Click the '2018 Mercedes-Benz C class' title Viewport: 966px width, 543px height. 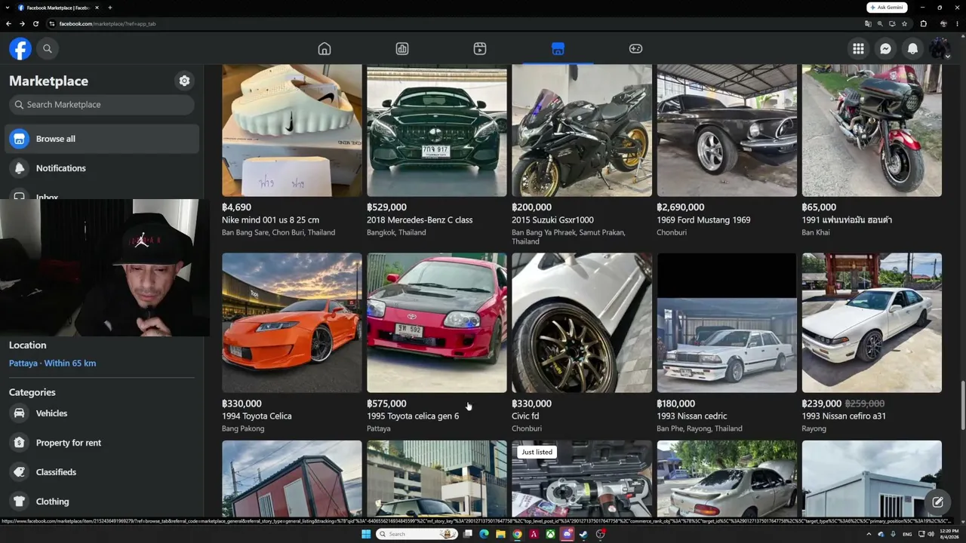[x=420, y=220]
